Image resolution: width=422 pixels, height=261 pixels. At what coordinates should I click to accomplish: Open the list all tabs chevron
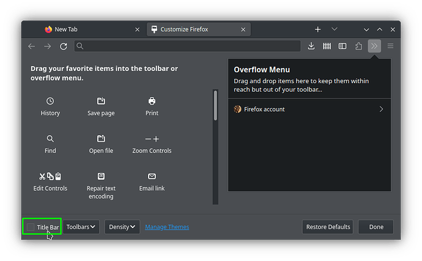(335, 29)
